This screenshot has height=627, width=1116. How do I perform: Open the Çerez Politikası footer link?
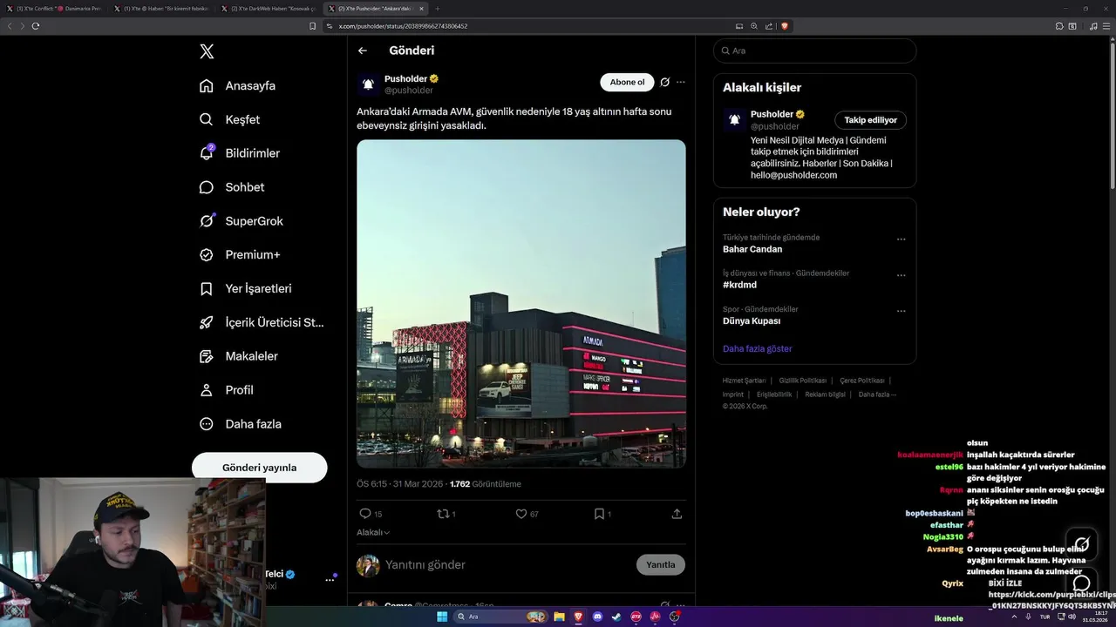click(861, 381)
